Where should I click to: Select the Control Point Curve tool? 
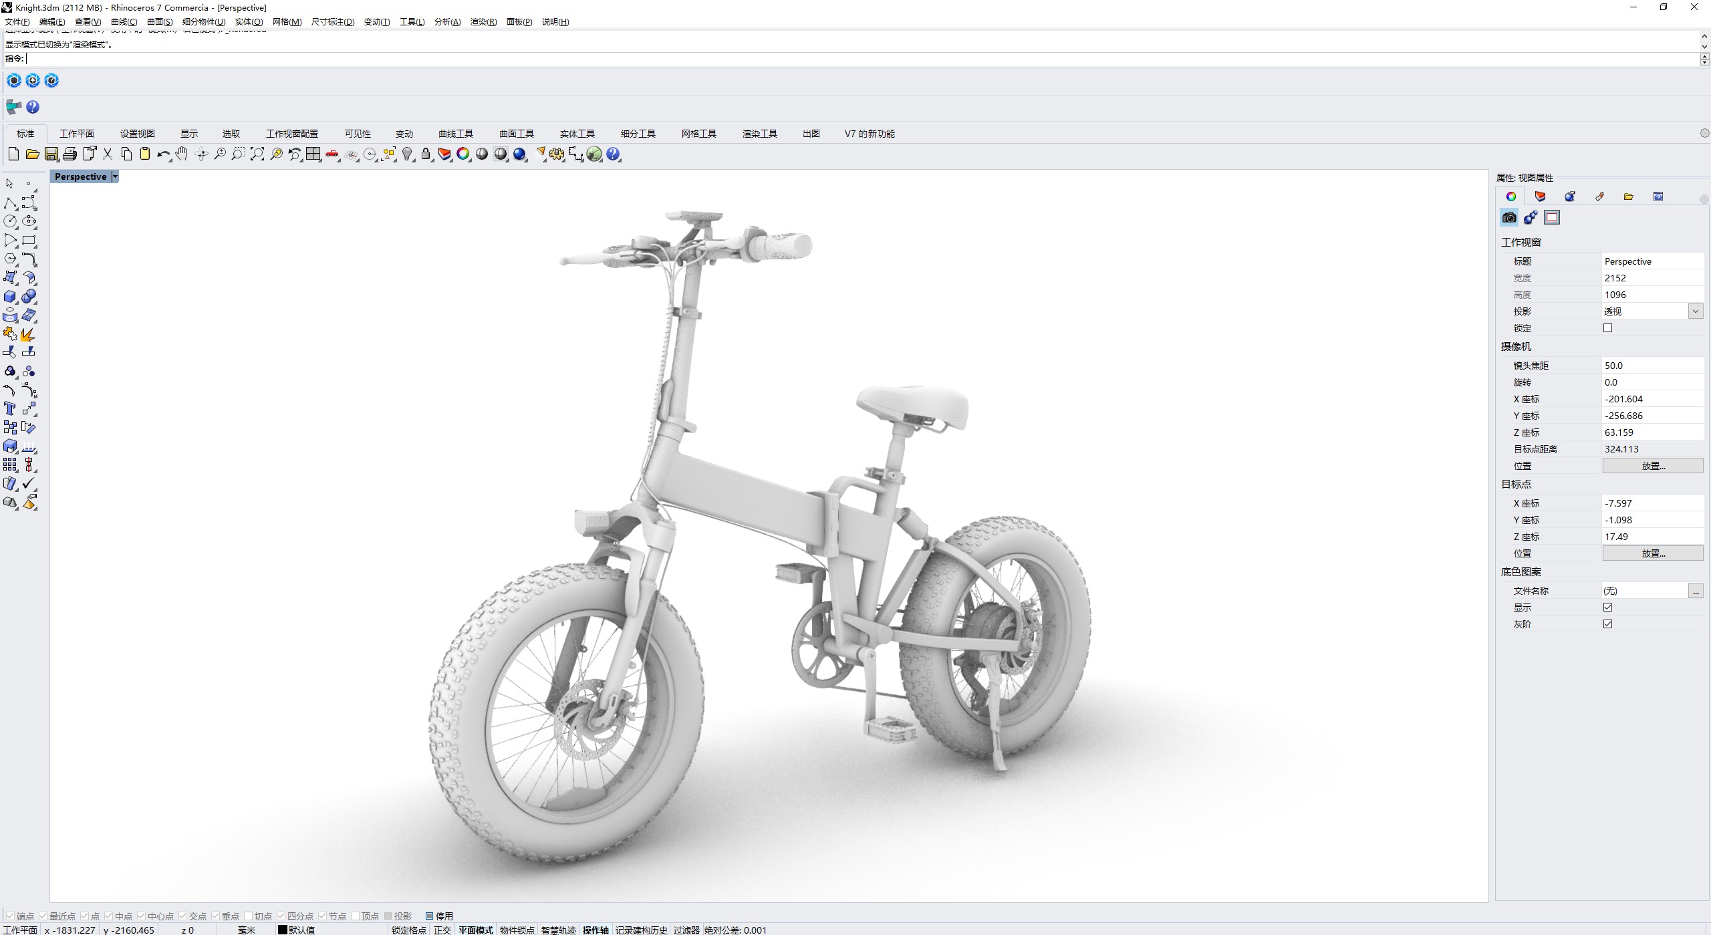(29, 203)
